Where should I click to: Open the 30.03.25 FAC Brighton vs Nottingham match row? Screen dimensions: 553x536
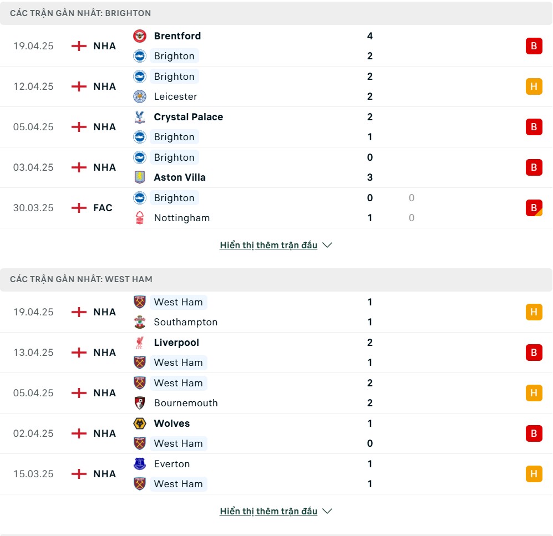(276, 208)
